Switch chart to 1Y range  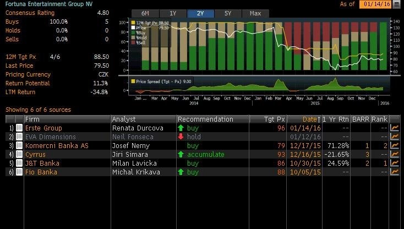(173, 13)
